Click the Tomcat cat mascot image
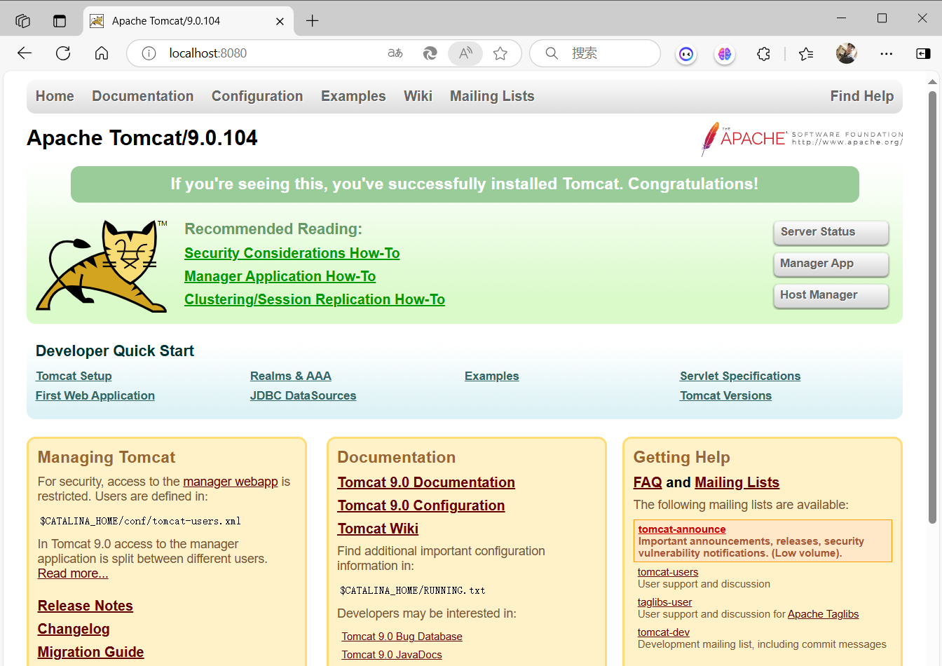This screenshot has height=666, width=942. [102, 266]
